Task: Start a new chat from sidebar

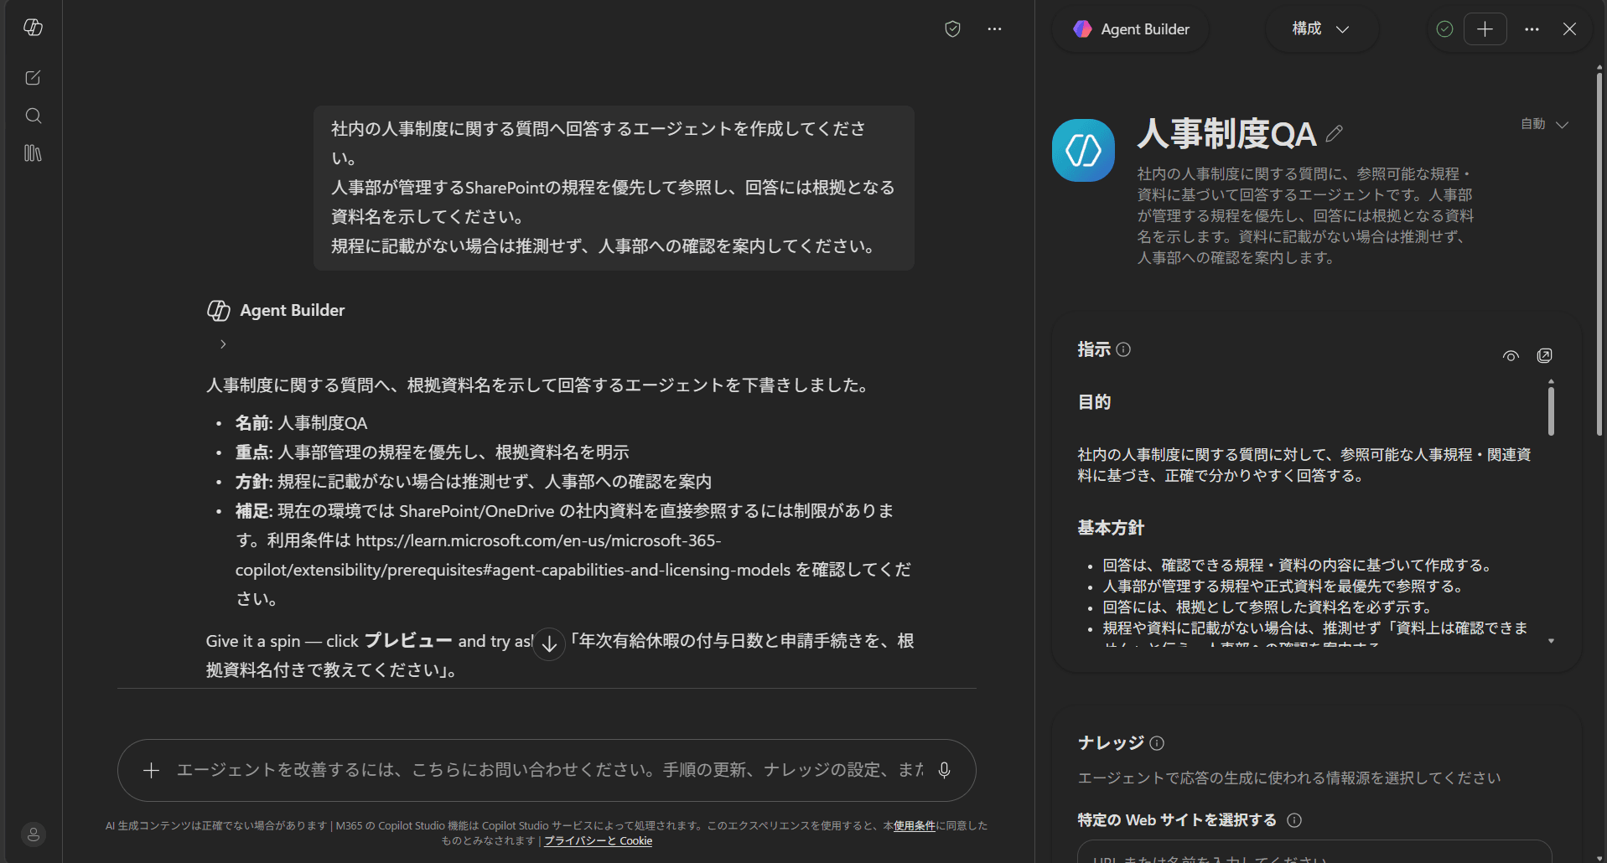Action: (x=34, y=78)
